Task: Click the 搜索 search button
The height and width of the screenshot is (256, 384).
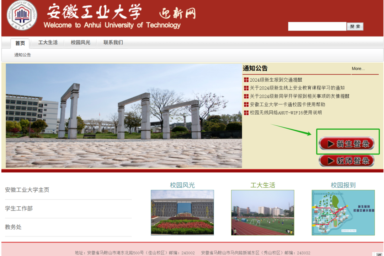Action: pyautogui.click(x=355, y=26)
